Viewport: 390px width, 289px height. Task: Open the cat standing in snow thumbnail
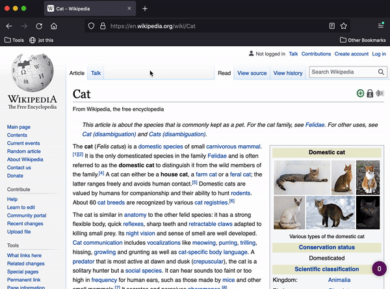click(x=331, y=212)
